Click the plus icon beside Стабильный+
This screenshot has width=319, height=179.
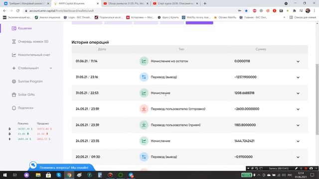tap(14, 68)
